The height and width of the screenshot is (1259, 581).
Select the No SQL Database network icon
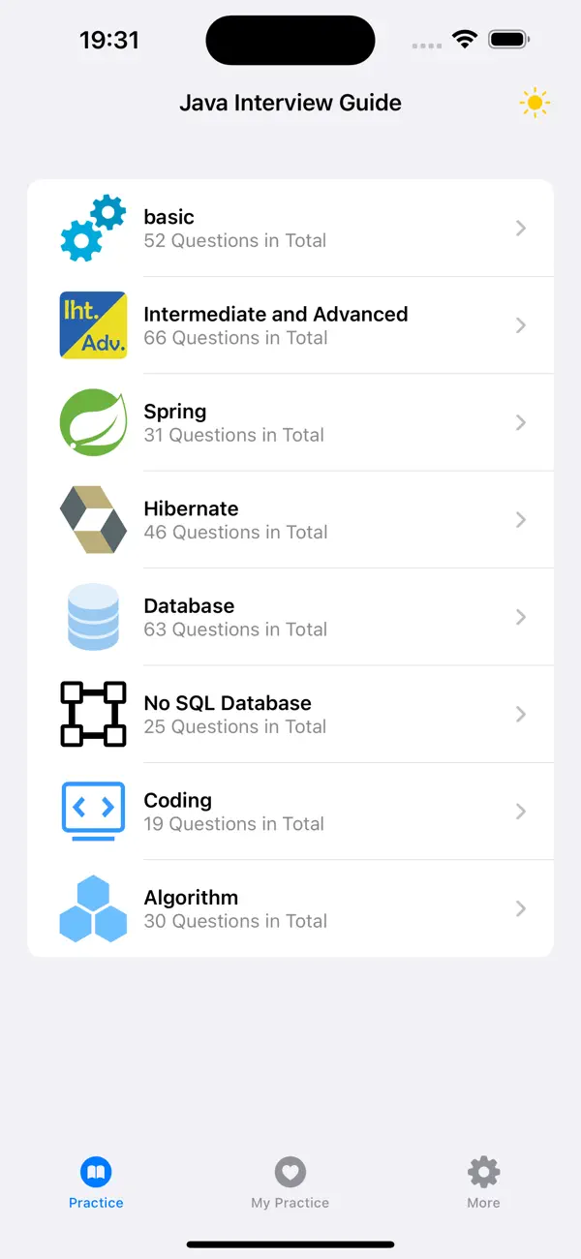click(x=93, y=714)
